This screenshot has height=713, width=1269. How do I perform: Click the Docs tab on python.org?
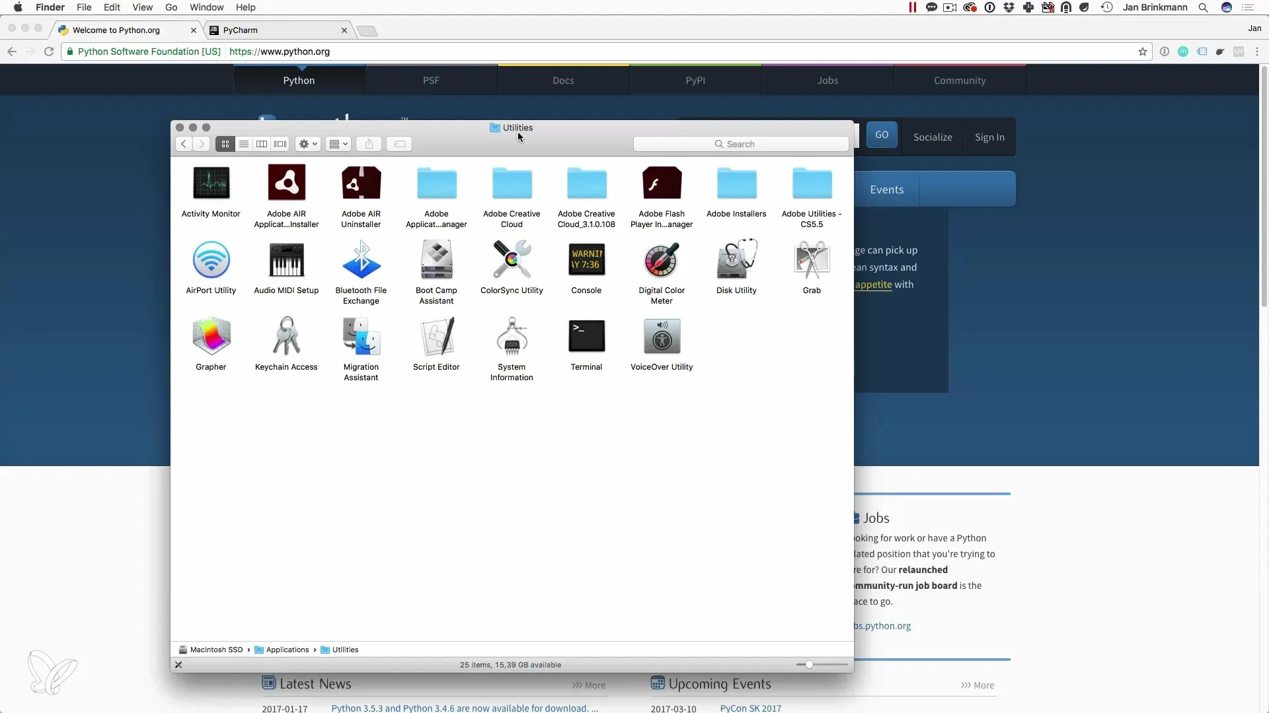tap(563, 81)
